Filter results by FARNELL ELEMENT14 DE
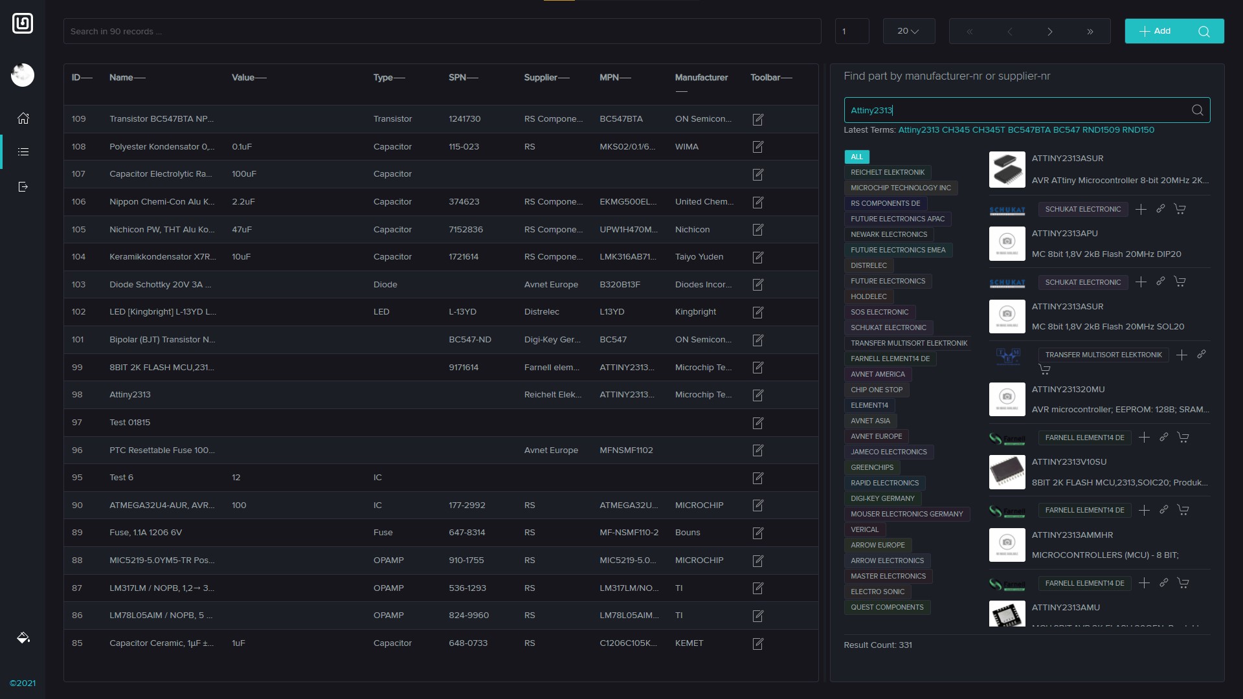Image resolution: width=1243 pixels, height=699 pixels. (x=890, y=359)
